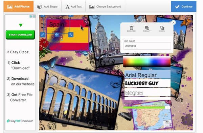203x133 pixels.
Task: Click the letter A icon beside Add Text
Action: click(x=67, y=7)
